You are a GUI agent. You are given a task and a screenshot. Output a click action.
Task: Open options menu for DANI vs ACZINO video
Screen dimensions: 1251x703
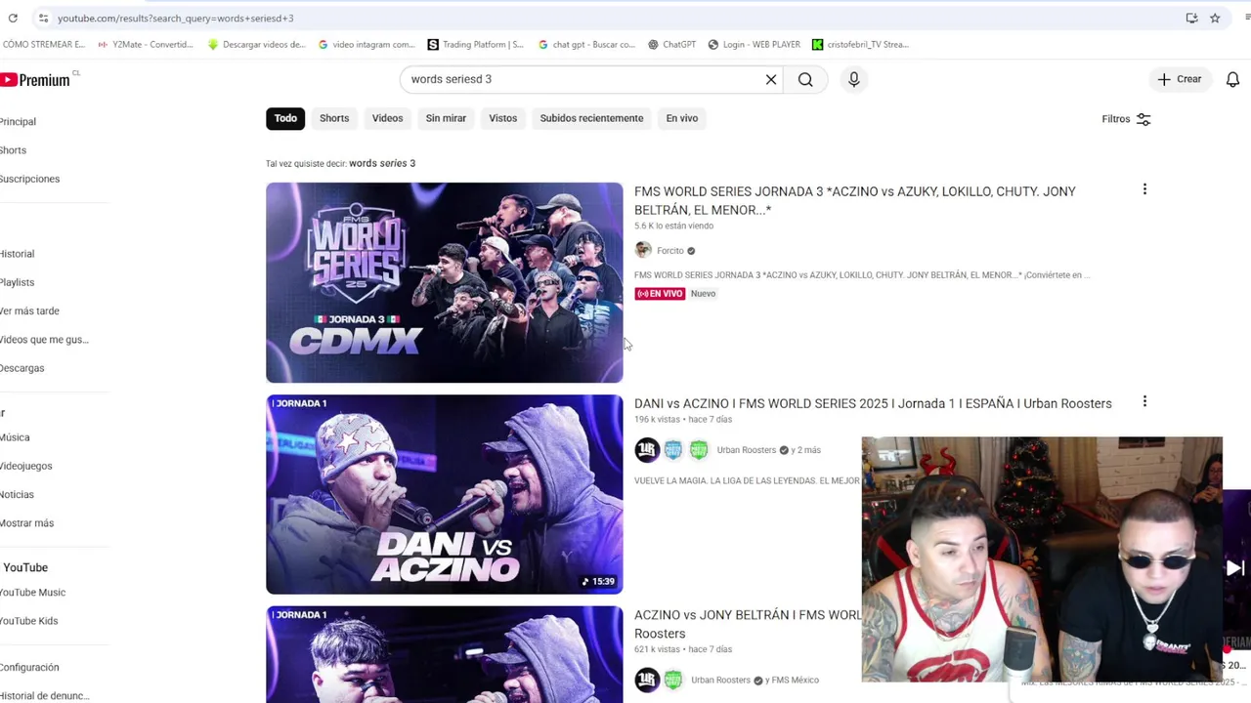click(1144, 401)
